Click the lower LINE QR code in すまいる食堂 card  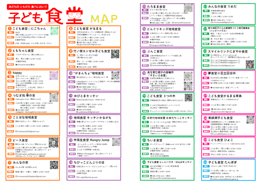pos(188,86)
